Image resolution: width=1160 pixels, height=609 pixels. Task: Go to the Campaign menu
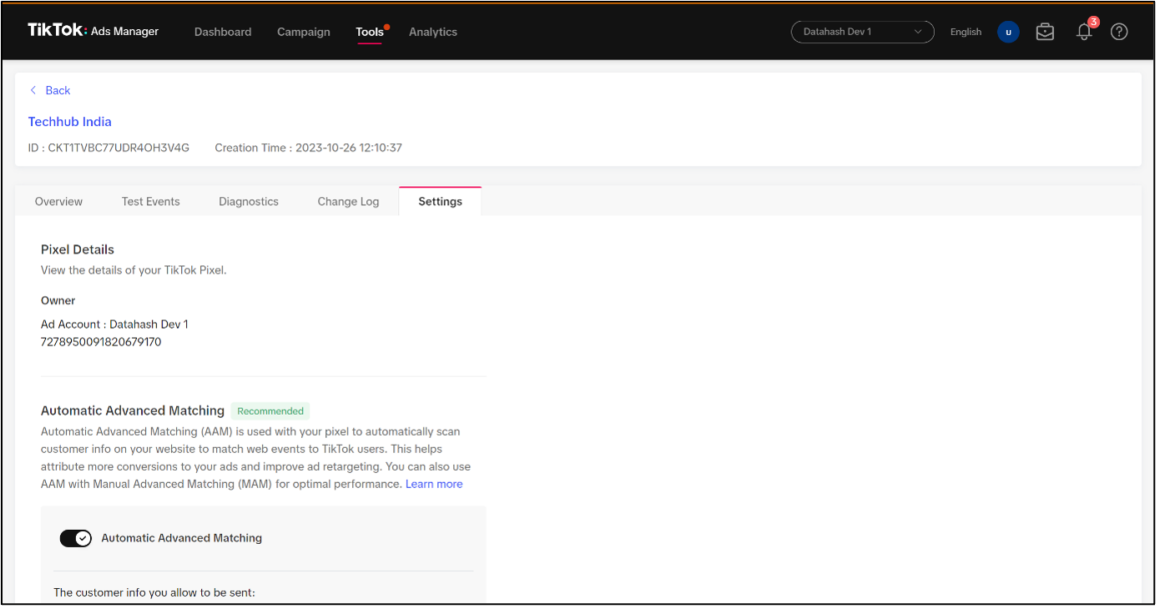304,32
